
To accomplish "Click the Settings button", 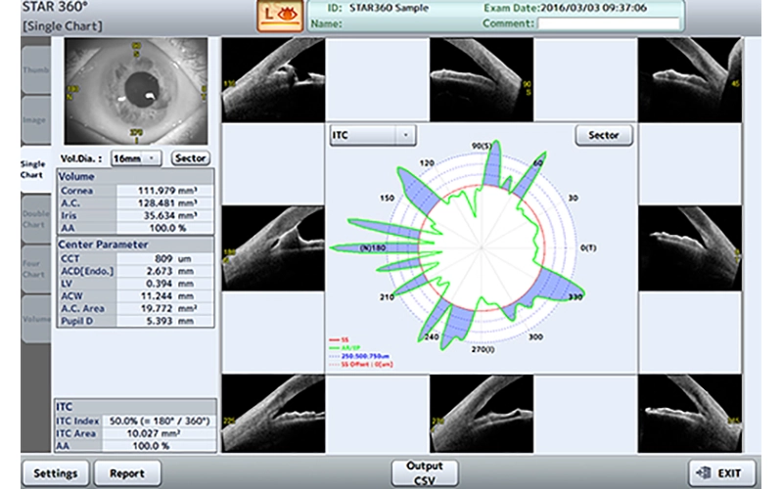I will coord(56,473).
